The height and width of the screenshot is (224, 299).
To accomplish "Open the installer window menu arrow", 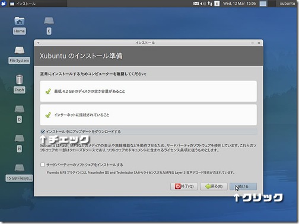I will point(38,43).
